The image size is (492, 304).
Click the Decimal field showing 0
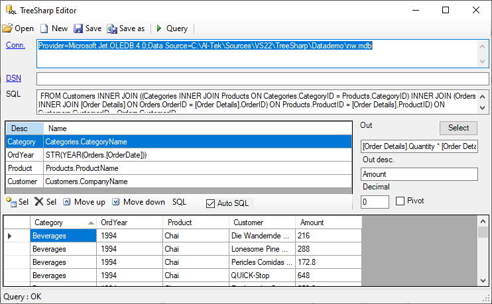tap(375, 202)
